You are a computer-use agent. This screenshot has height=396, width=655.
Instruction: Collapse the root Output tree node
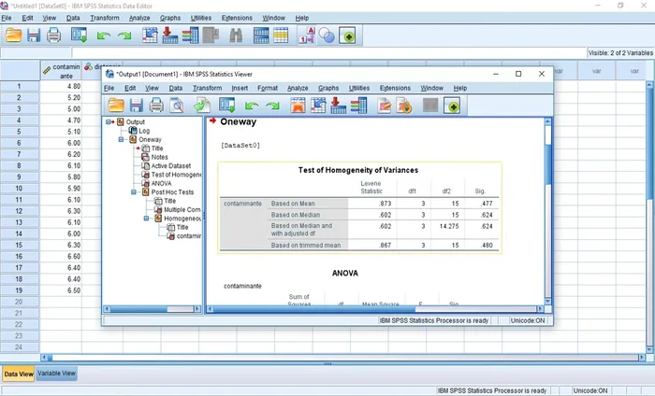click(x=110, y=121)
